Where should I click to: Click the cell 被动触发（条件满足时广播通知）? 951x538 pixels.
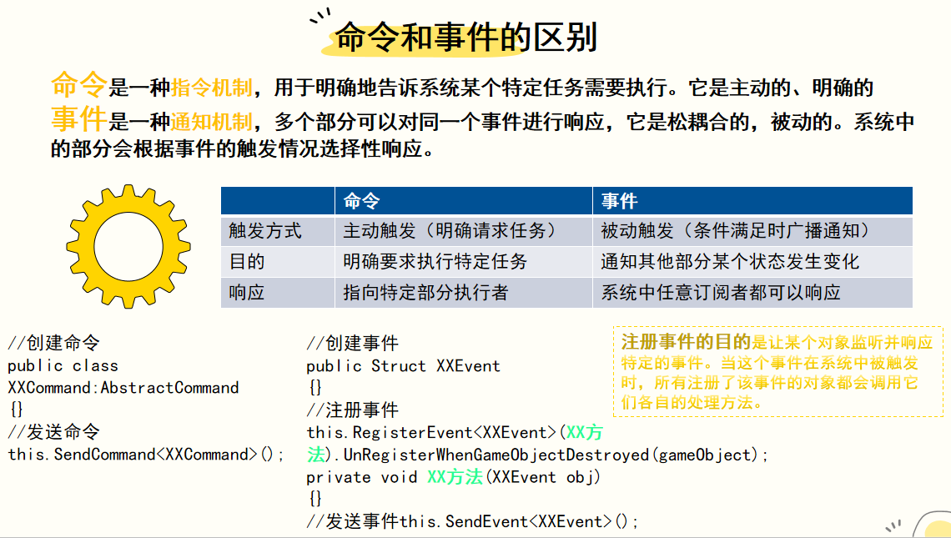(x=752, y=231)
